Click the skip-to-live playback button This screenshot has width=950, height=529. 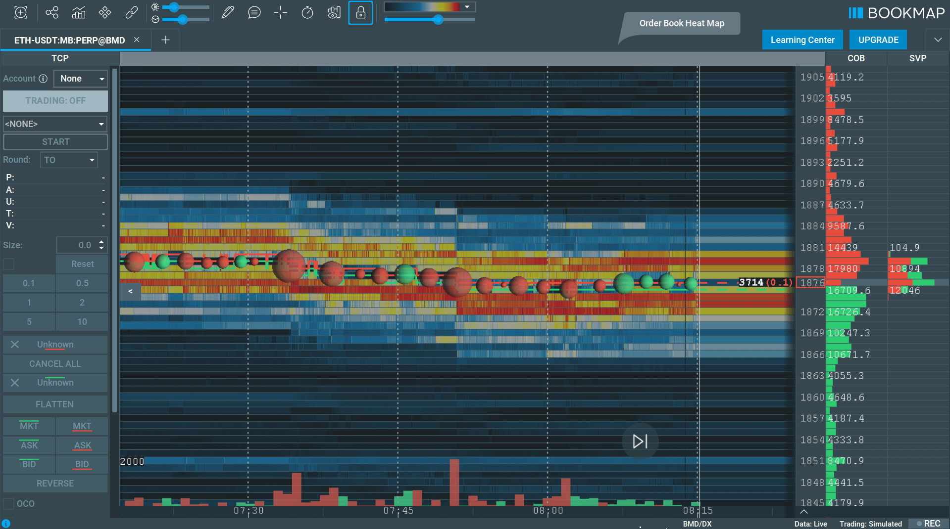point(640,441)
